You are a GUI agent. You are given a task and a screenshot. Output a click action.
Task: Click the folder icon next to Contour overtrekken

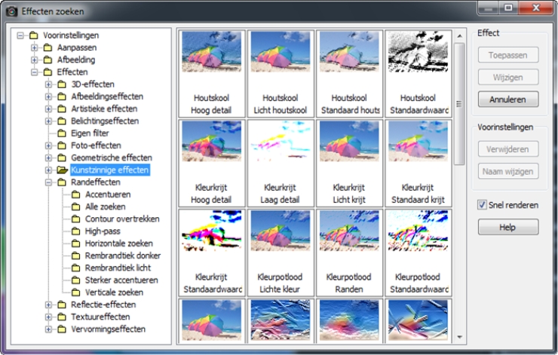click(76, 219)
